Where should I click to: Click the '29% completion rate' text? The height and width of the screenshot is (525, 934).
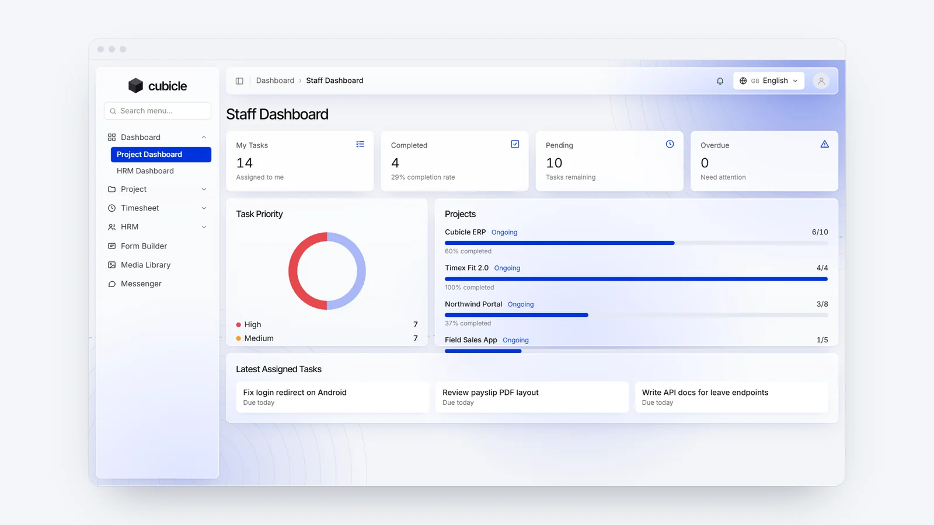423,177
